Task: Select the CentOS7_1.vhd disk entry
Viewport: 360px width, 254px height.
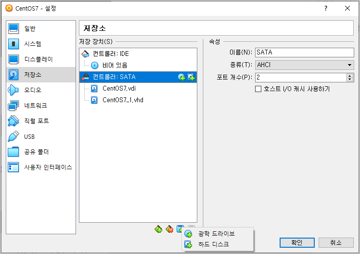Action: coord(138,100)
